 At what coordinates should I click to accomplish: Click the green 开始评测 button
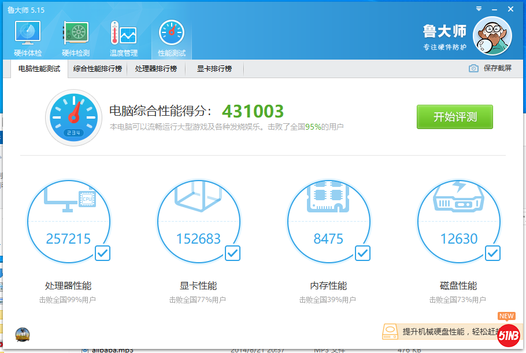click(454, 117)
